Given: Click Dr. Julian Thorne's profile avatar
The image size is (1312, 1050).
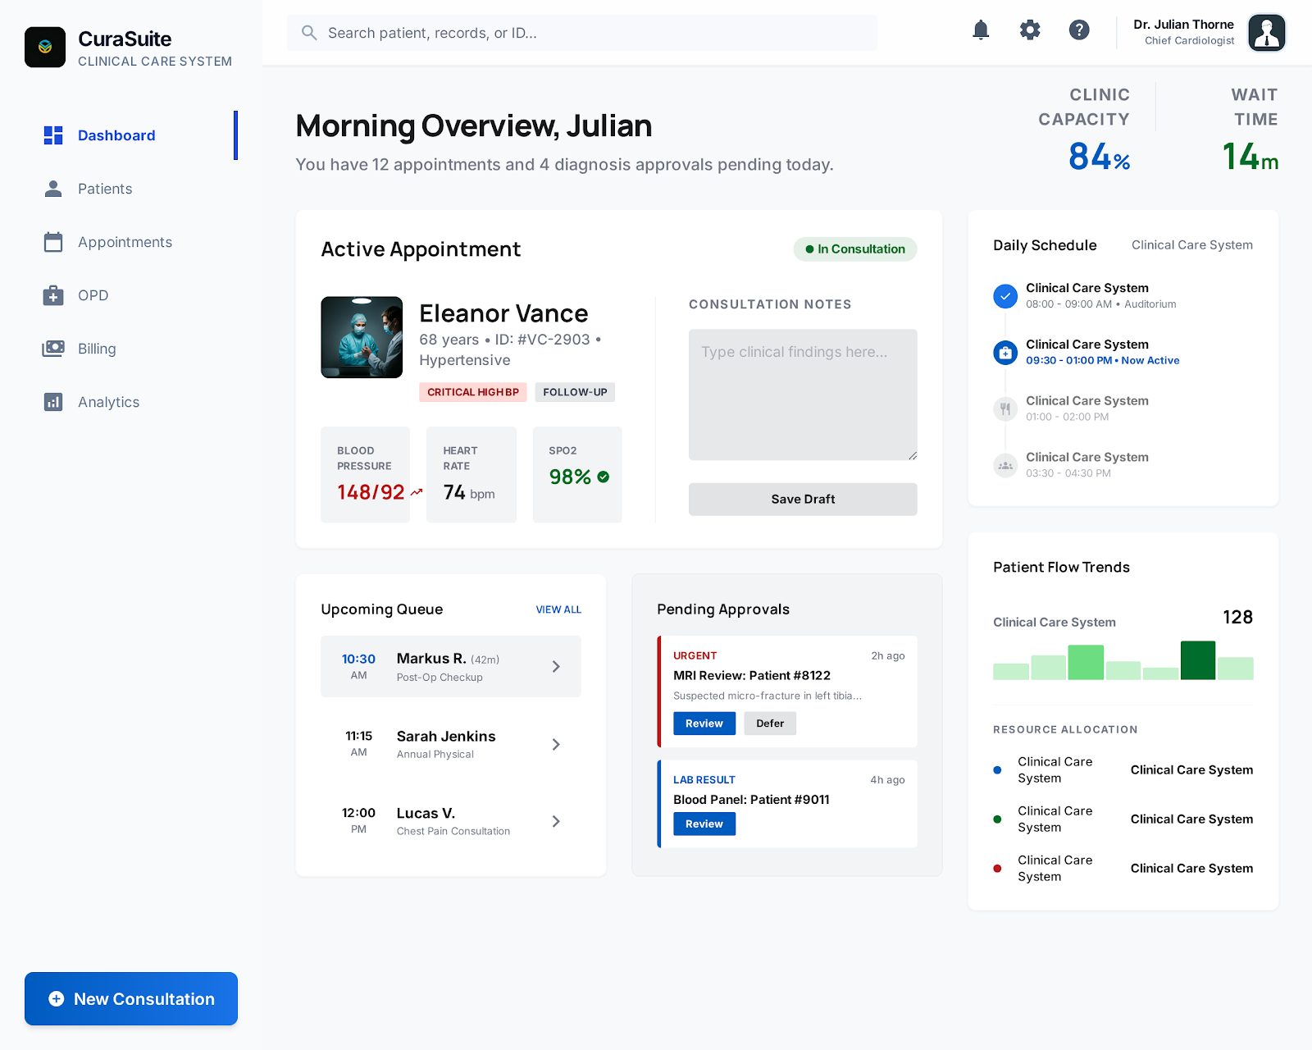Looking at the screenshot, I should point(1266,33).
